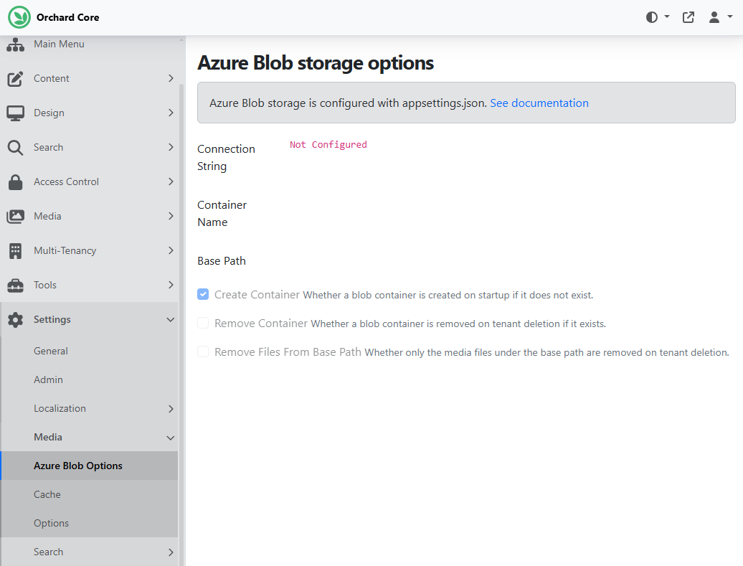Click the Search magnifier icon

coord(15,148)
